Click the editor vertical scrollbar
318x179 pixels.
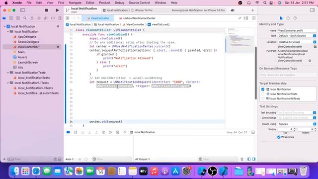[x=256, y=73]
